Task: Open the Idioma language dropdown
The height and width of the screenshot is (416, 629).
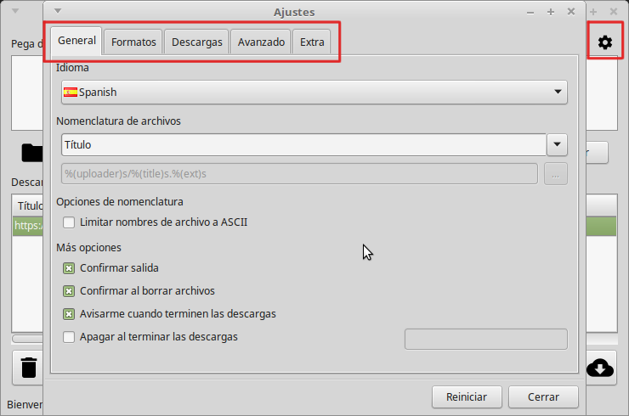Action: pos(314,92)
